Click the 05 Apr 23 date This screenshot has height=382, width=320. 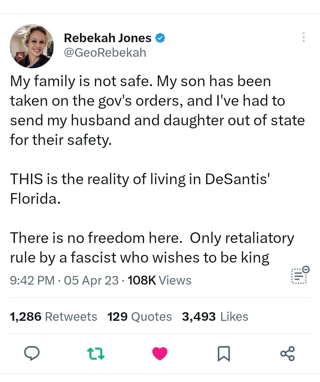(x=91, y=280)
